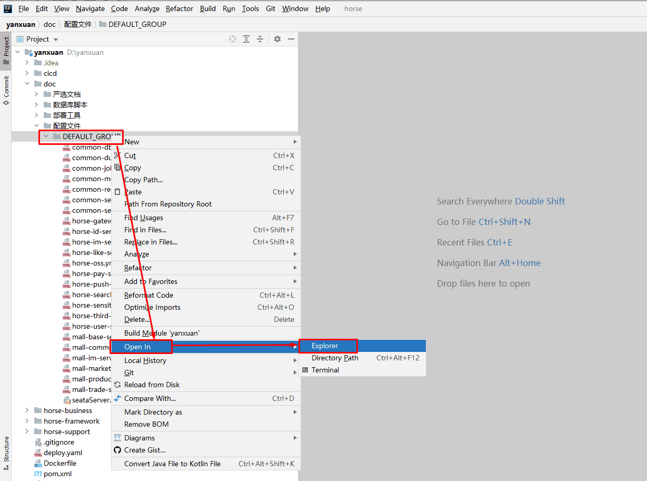Viewport: 647px width, 481px height.
Task: Click Open In context menu entry
Action: coord(205,347)
